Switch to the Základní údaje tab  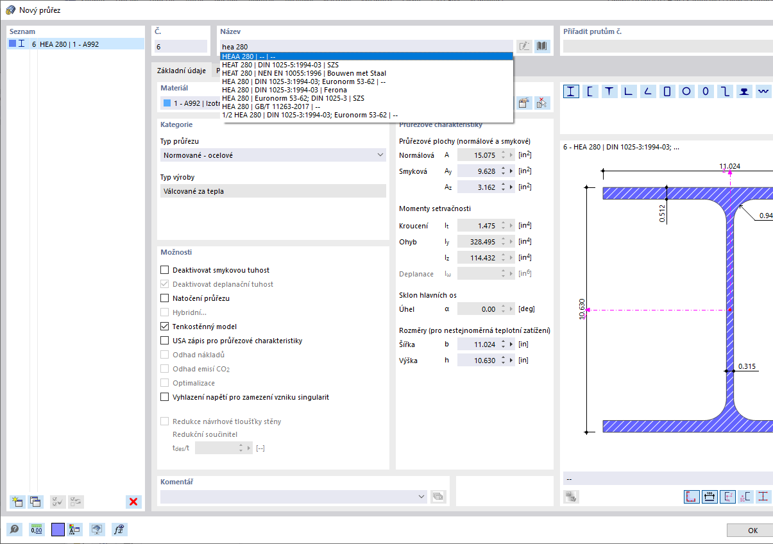(182, 71)
